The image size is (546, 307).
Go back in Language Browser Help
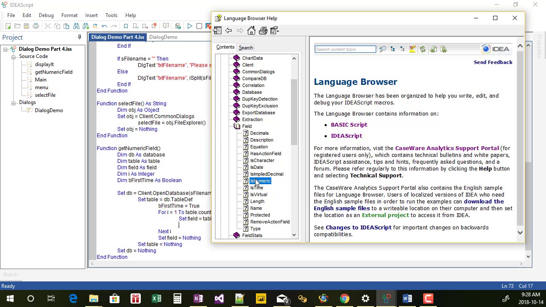point(229,30)
